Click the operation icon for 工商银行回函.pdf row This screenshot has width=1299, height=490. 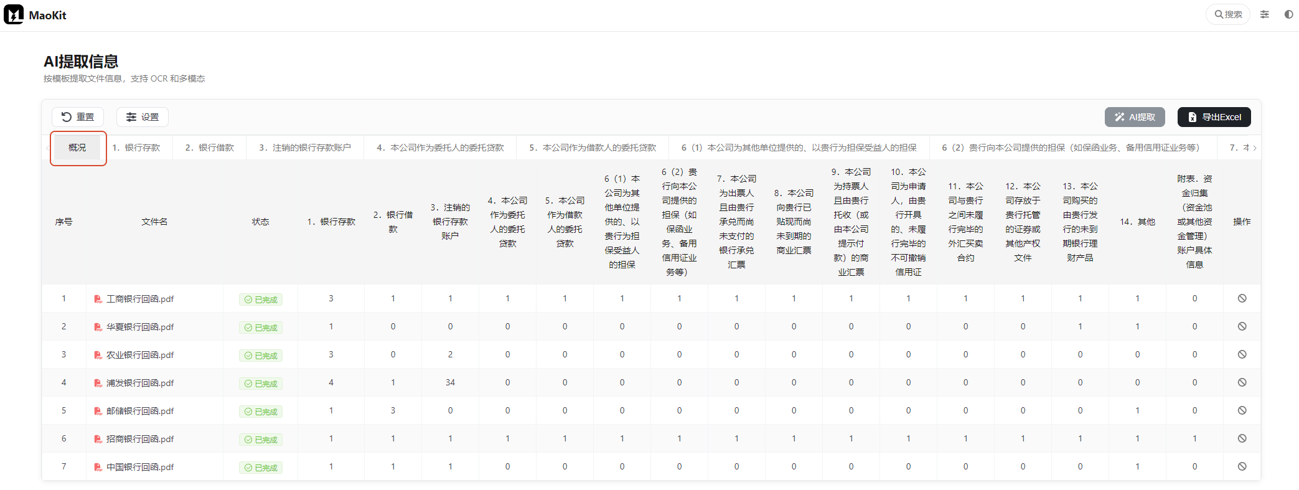click(x=1242, y=299)
